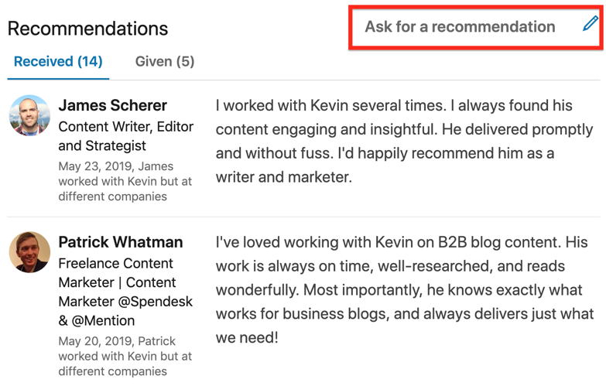Click 'Ask for a recommendation' link
Image resolution: width=606 pixels, height=386 pixels.
click(460, 26)
